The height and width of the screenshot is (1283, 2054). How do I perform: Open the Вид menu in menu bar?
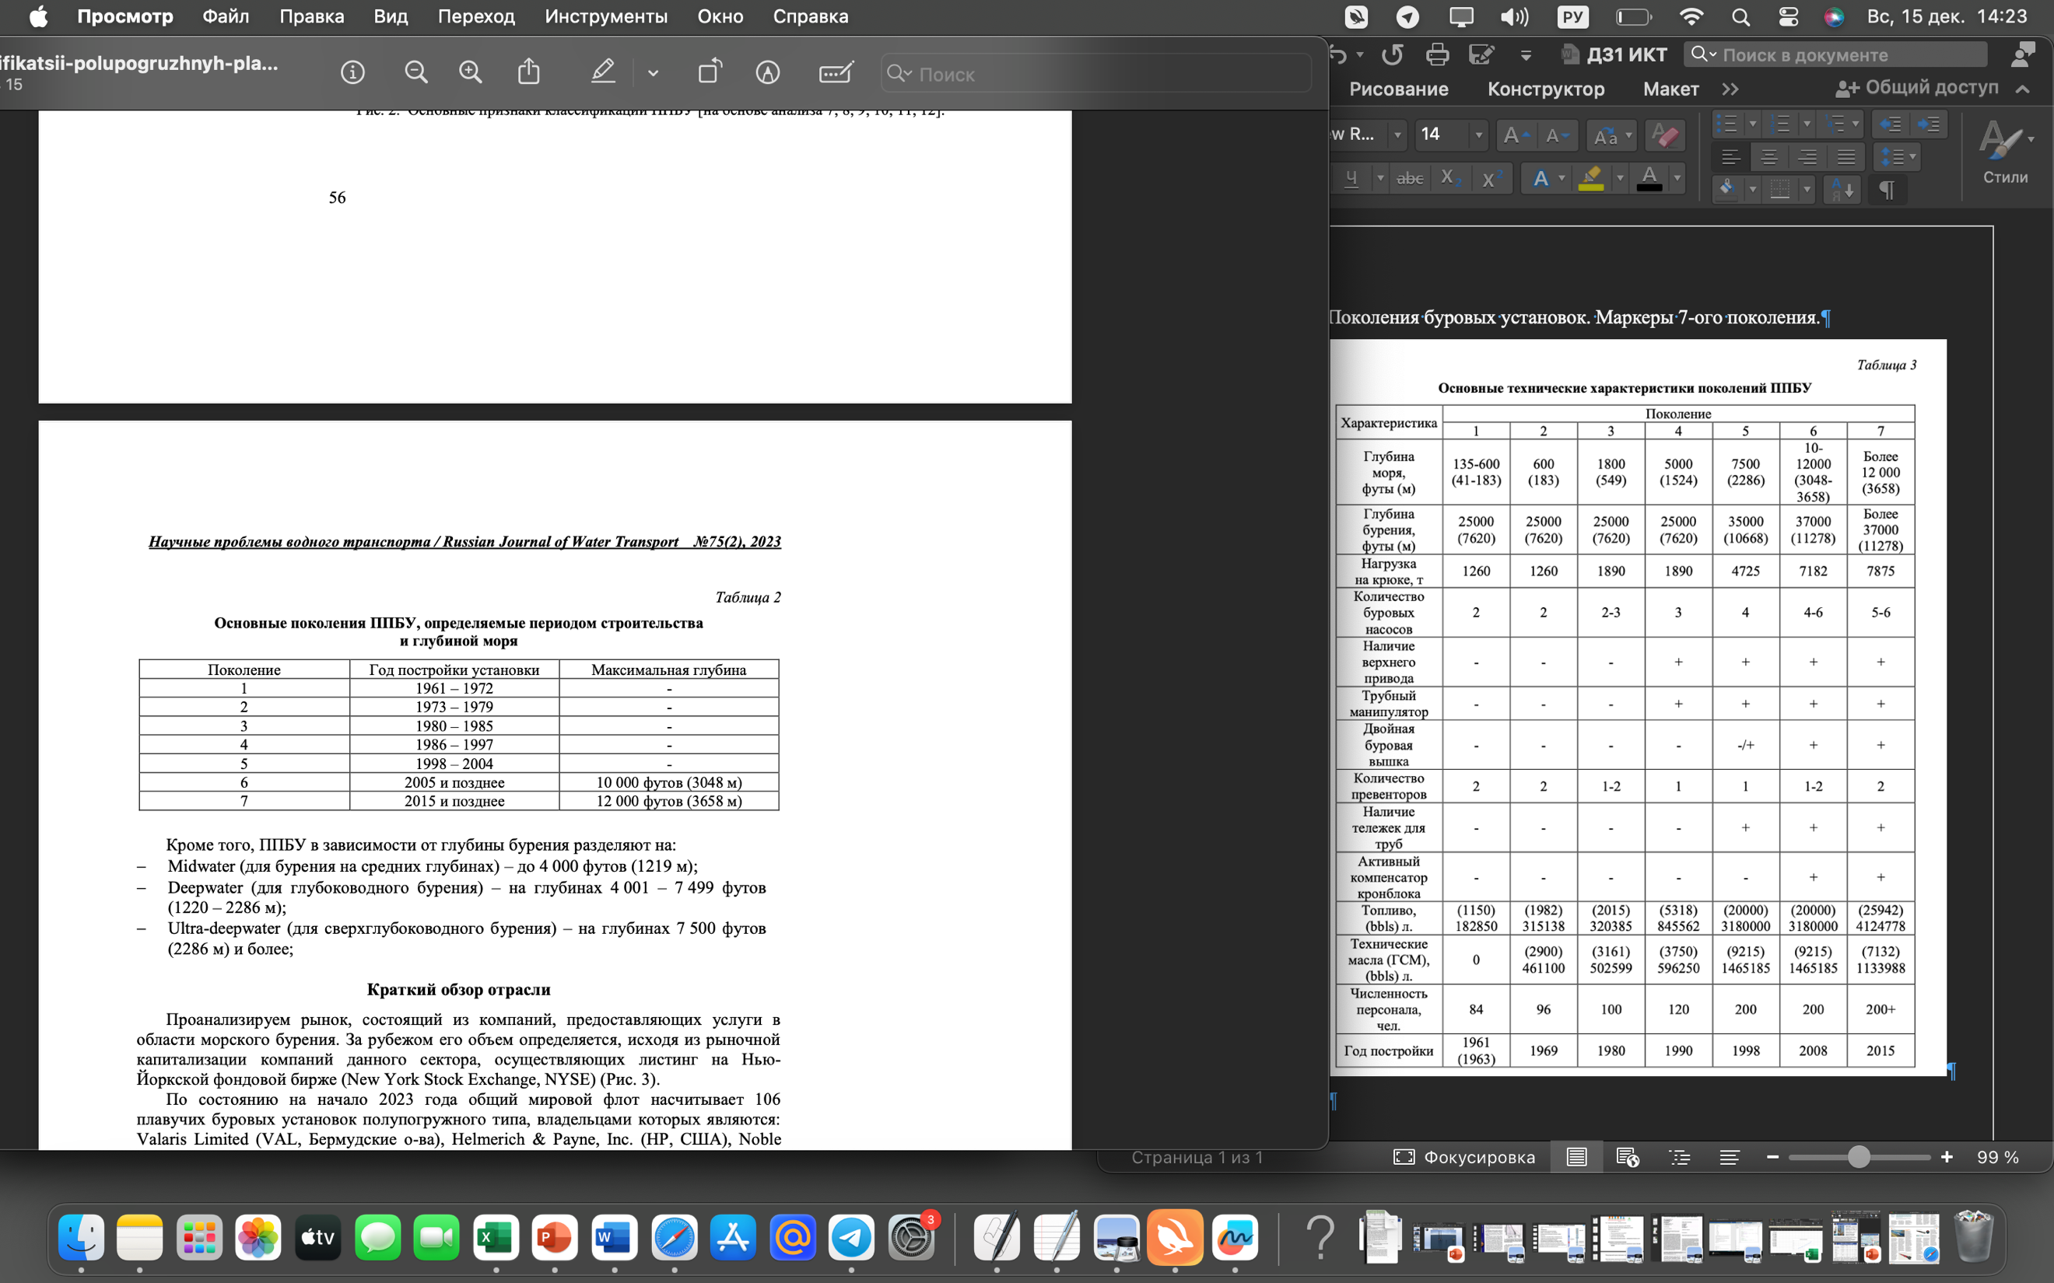(391, 16)
